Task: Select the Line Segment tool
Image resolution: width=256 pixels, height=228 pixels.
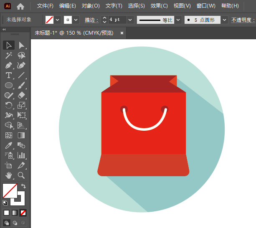Action: tap(21, 75)
